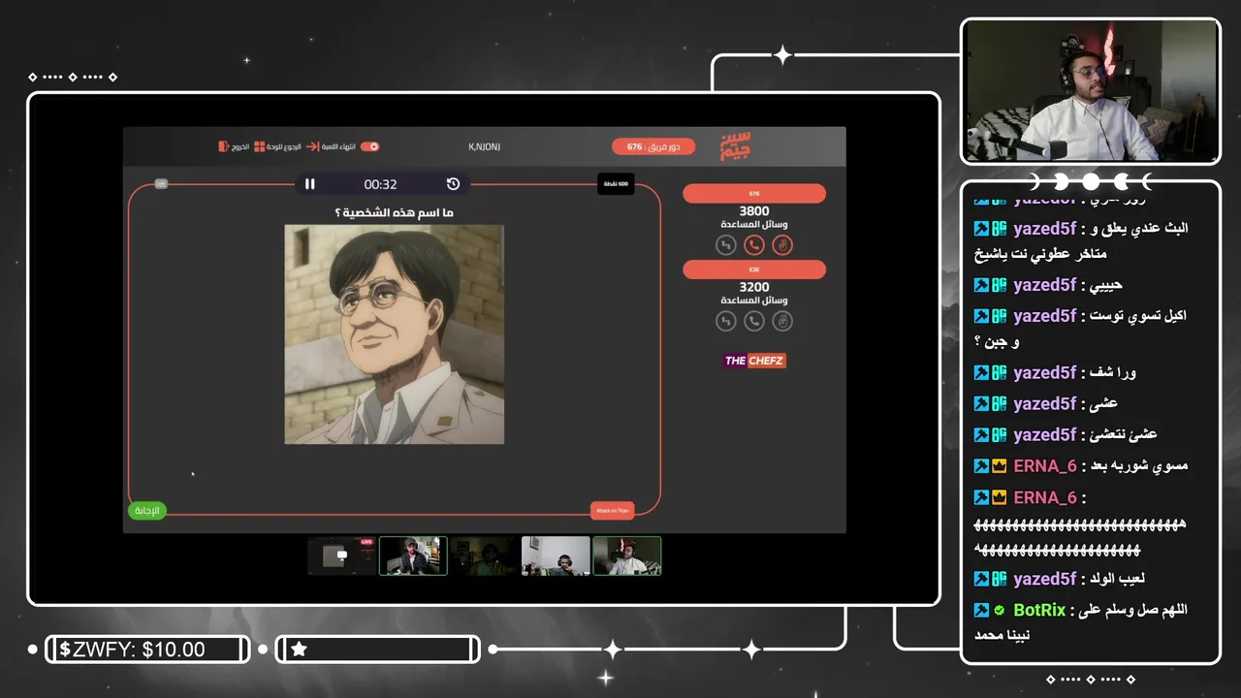Viewport: 1241px width, 698px height.
Task: Click the 3800 score value
Action: point(754,211)
